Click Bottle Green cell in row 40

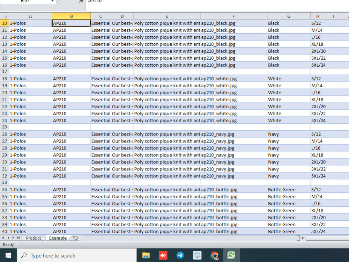coord(289,232)
